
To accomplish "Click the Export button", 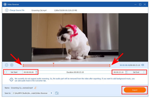I will [x=135, y=90].
